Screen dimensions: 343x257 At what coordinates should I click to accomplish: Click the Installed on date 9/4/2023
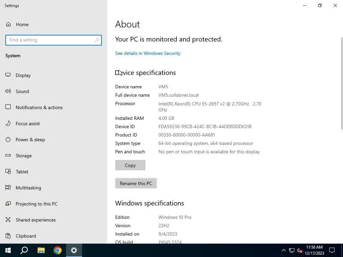click(168, 234)
